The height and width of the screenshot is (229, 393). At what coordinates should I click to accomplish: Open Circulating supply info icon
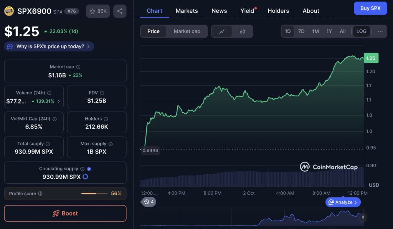82,169
